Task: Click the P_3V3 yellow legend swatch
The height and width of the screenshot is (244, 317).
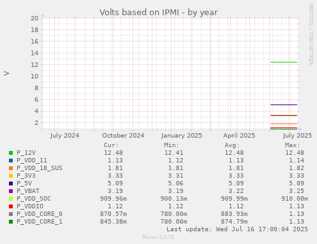Action: [x=11, y=176]
